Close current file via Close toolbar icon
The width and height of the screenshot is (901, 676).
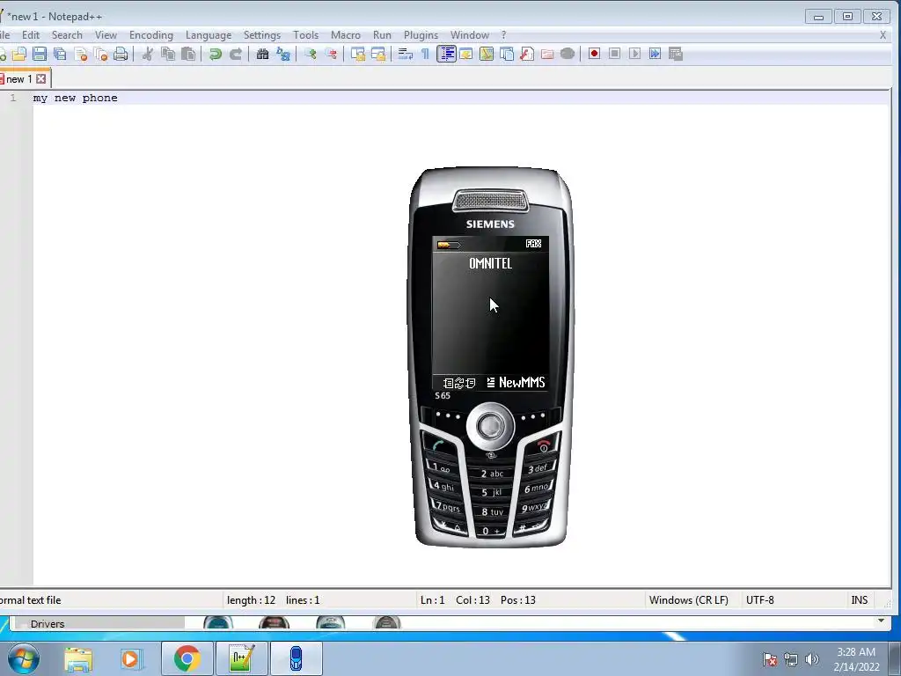pyautogui.click(x=80, y=54)
